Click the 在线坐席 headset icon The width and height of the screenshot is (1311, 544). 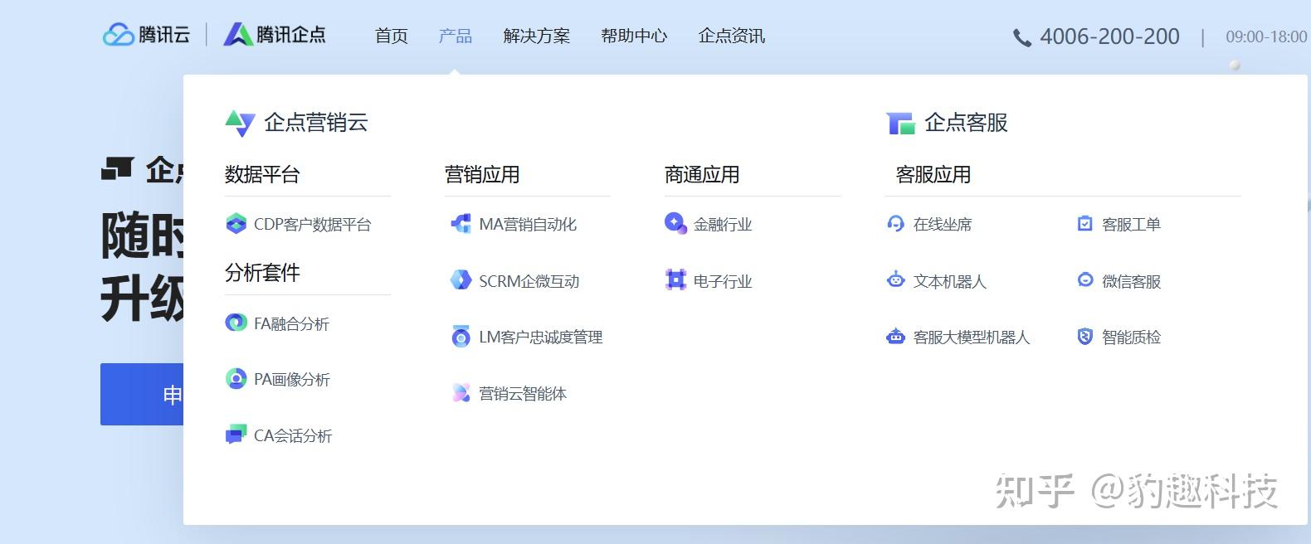pyautogui.click(x=895, y=224)
